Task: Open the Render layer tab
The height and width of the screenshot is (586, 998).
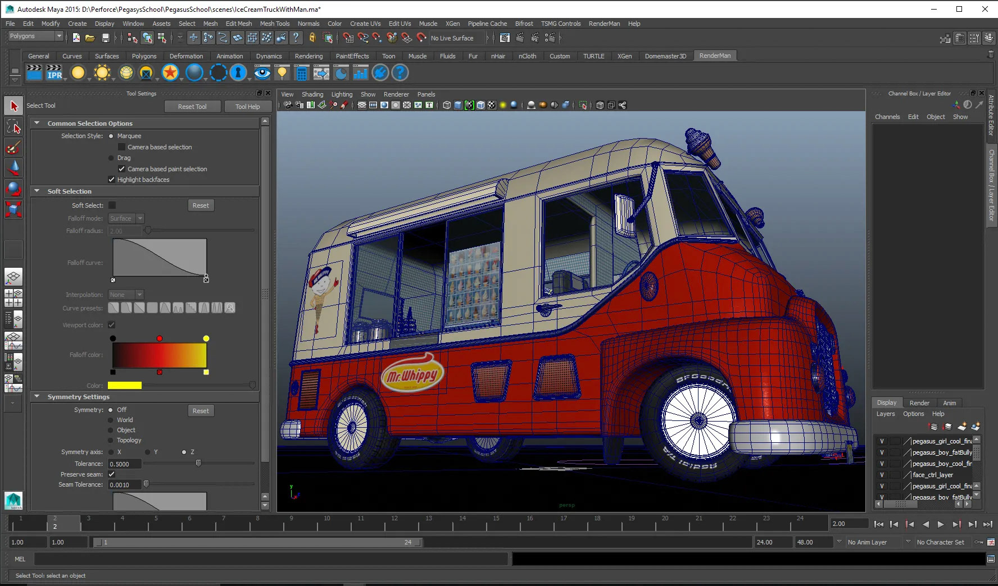Action: tap(919, 403)
